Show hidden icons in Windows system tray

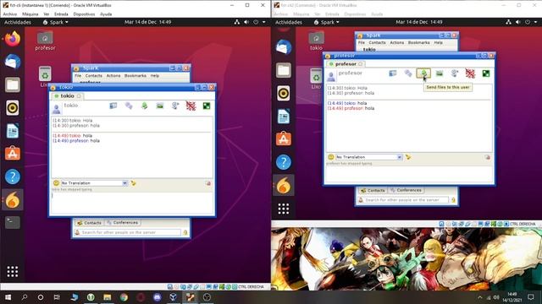480,297
